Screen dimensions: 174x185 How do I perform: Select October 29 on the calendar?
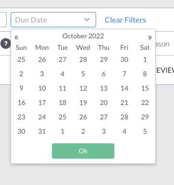pos(145,117)
